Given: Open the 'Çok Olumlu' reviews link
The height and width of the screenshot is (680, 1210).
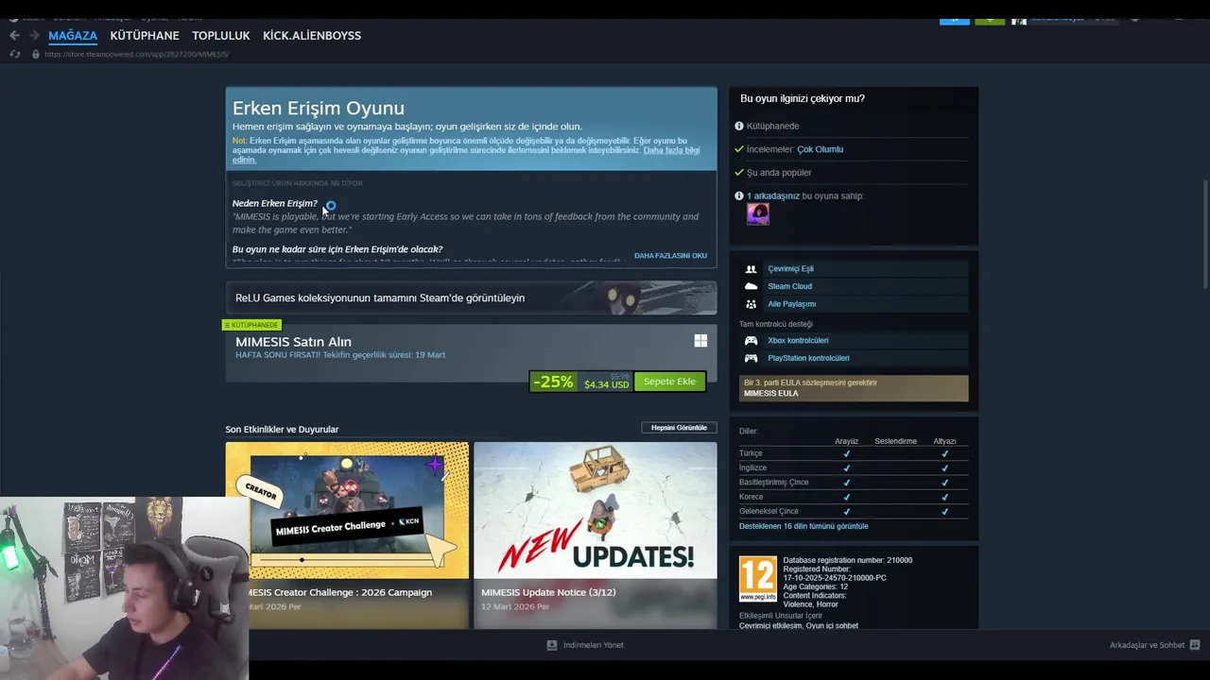Looking at the screenshot, I should pos(820,149).
